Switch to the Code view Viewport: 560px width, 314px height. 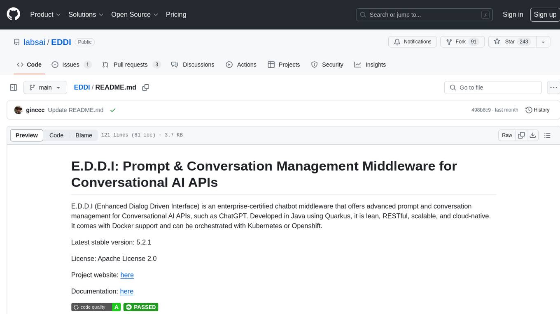pyautogui.click(x=56, y=135)
